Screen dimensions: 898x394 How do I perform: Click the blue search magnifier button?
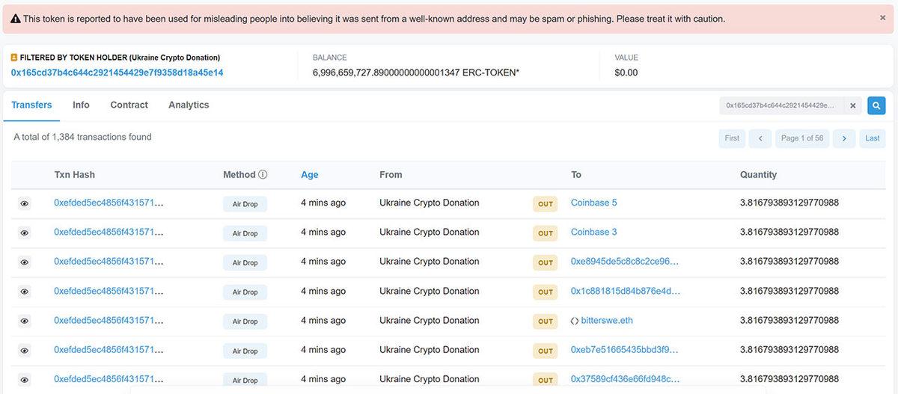pos(876,106)
